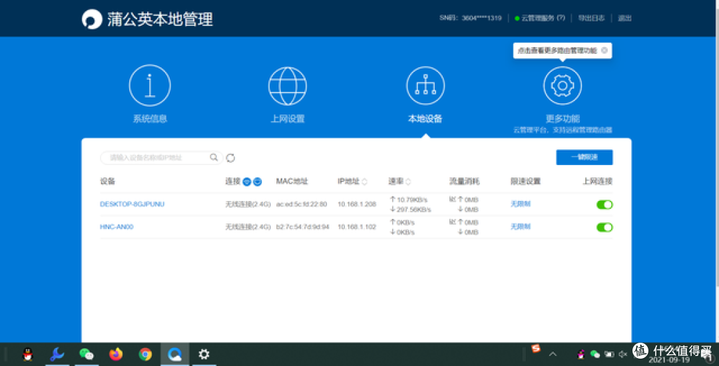Click 无线连接(2.4G) in the HNC-AN00 row
This screenshot has height=366, width=719.
(x=248, y=227)
